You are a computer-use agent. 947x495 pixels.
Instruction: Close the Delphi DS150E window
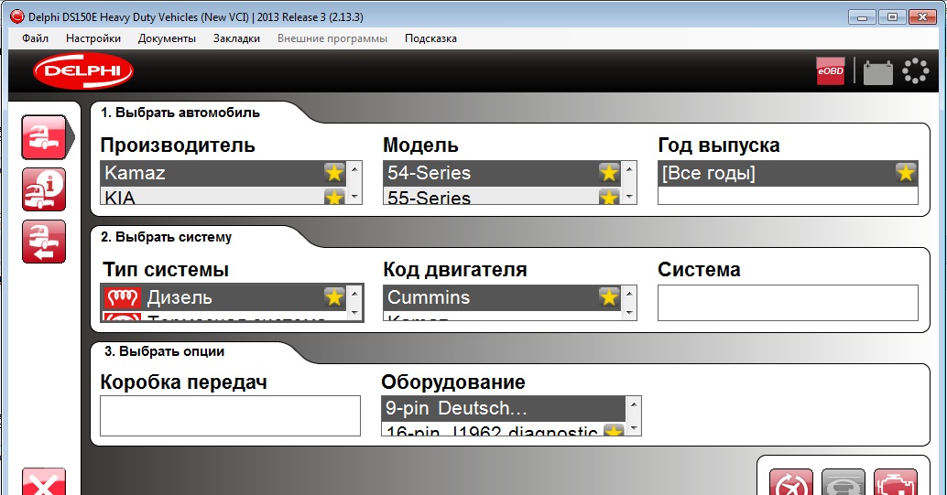pos(923,16)
